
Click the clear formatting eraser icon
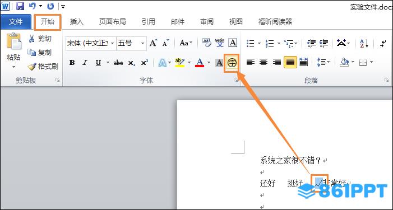click(x=207, y=43)
